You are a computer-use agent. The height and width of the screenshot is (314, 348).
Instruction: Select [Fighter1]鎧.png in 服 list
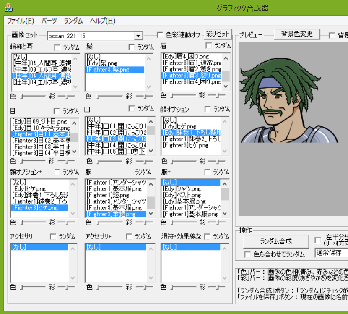(116, 195)
